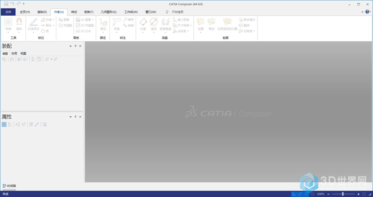373x197 pixels.
Task: Switch to the 变换(T) ribbon tab
Action: pos(89,12)
